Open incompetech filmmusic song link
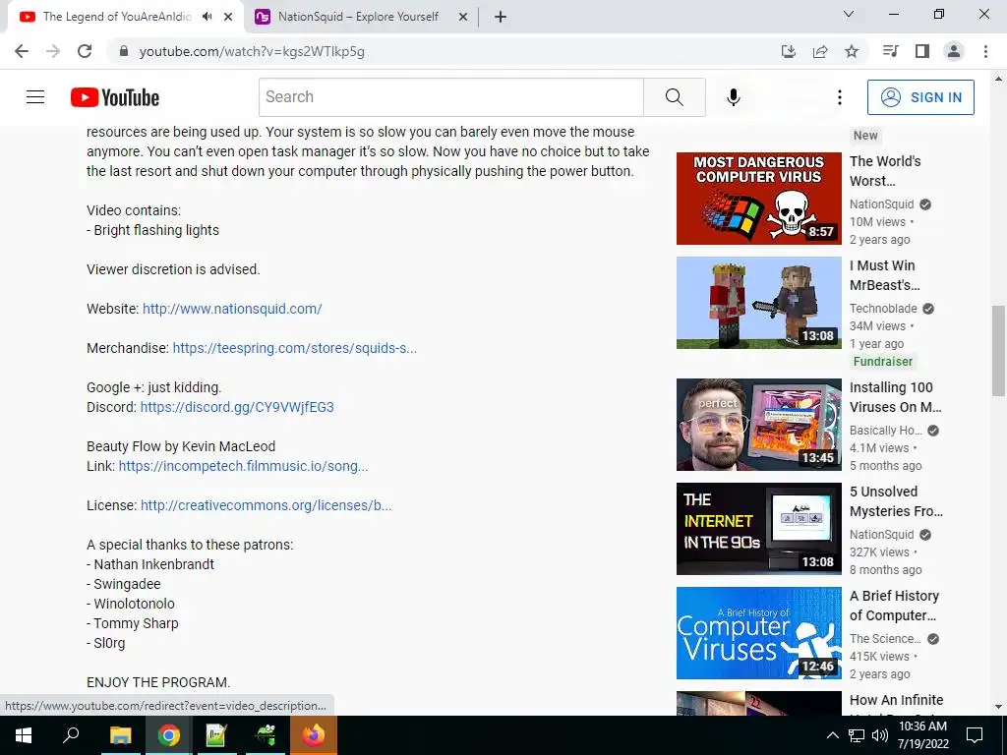1007x755 pixels. click(x=244, y=466)
